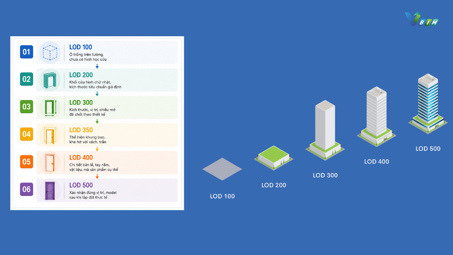Click the VBIM logo in the corner

421,19
